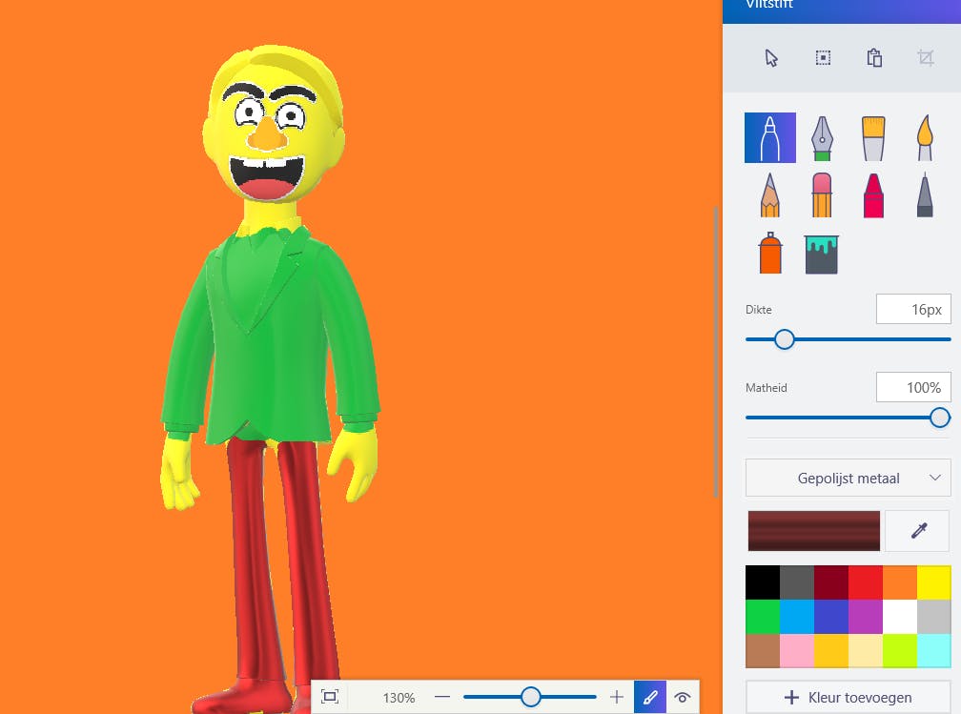Viewport: 961px width, 714px height.
Task: Select the Oil brush tool
Action: [x=873, y=138]
